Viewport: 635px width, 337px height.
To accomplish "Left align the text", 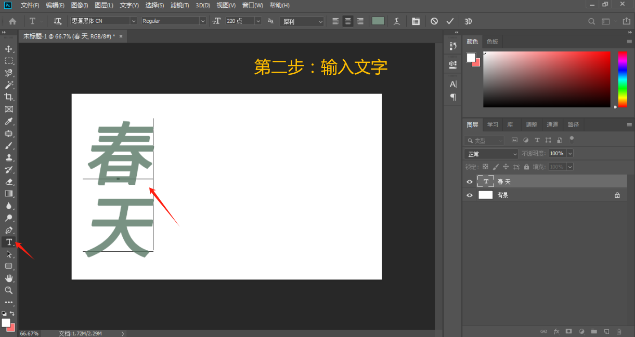I will tap(335, 21).
